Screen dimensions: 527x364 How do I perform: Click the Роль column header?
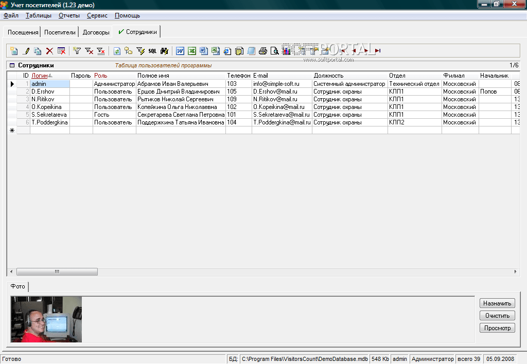pyautogui.click(x=114, y=76)
